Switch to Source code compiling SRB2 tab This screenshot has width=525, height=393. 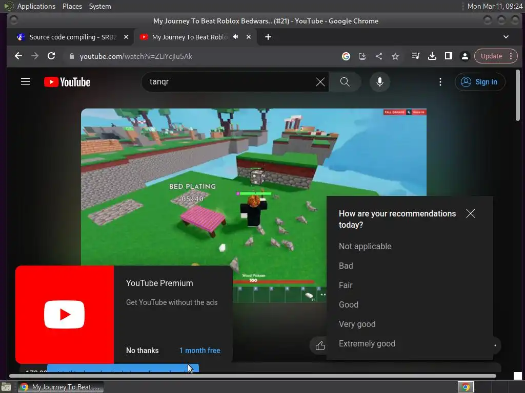pyautogui.click(x=72, y=37)
